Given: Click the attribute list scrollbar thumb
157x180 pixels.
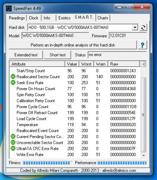Looking at the screenshot, I should 143,114.
